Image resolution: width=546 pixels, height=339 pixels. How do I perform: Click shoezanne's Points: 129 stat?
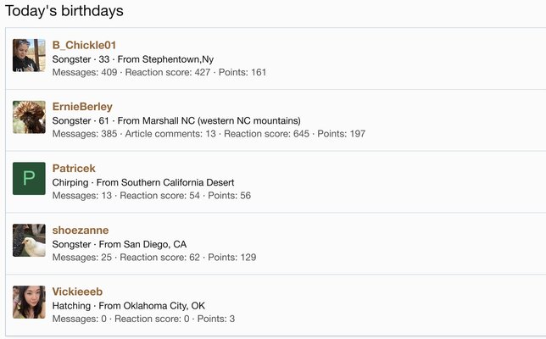[x=232, y=258]
